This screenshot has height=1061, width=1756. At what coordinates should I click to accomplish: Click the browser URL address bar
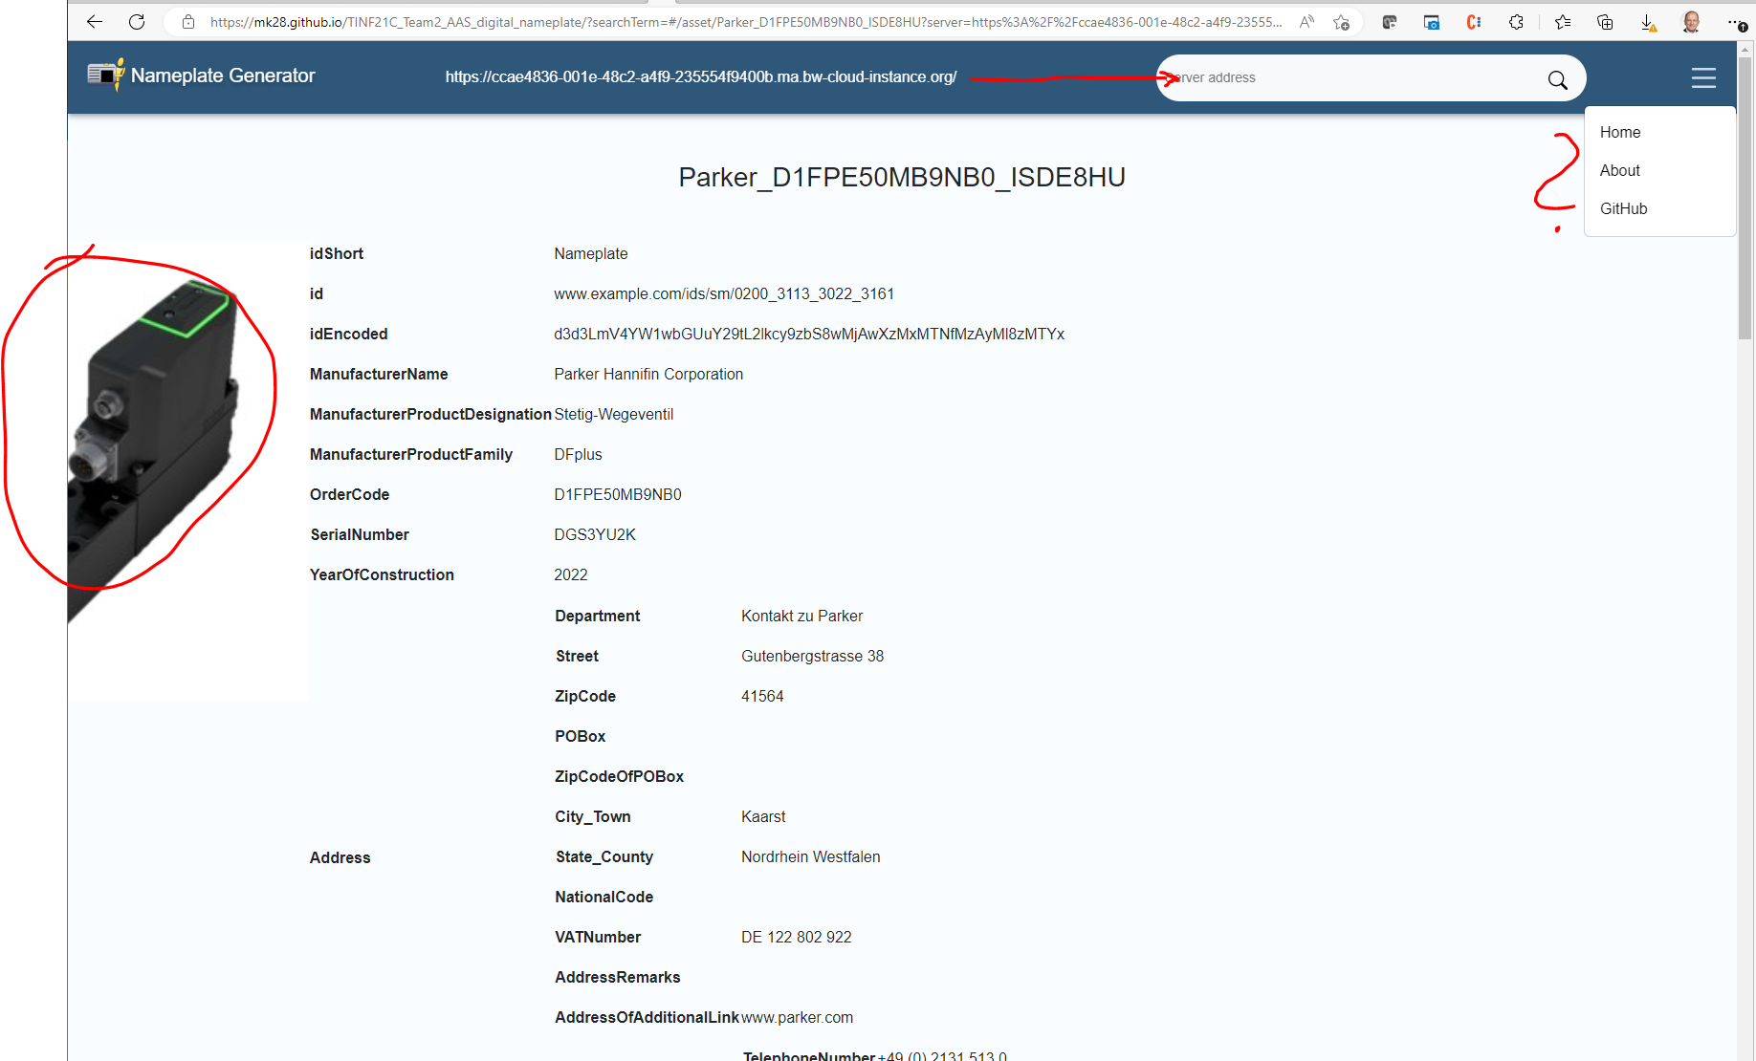(x=746, y=22)
